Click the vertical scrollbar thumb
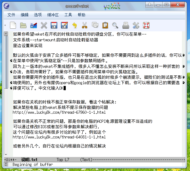Image resolution: width=190 pixels, height=171 pixels. point(6,62)
